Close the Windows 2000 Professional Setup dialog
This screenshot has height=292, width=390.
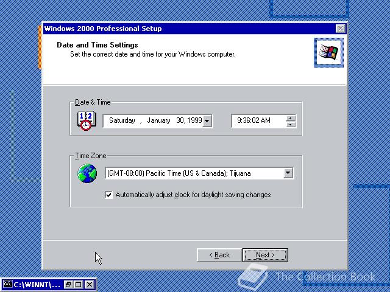pos(340,29)
